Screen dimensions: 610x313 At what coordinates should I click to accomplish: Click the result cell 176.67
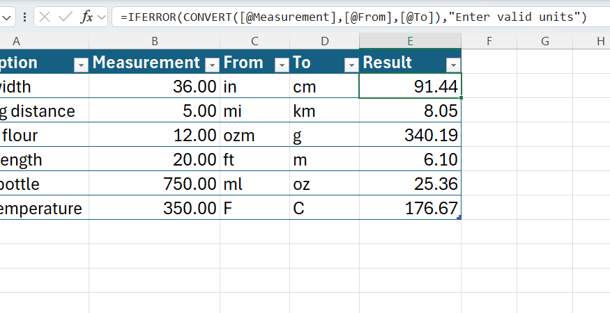[410, 208]
